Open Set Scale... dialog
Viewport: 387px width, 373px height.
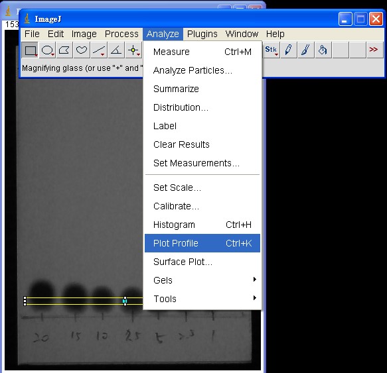[x=202, y=187]
